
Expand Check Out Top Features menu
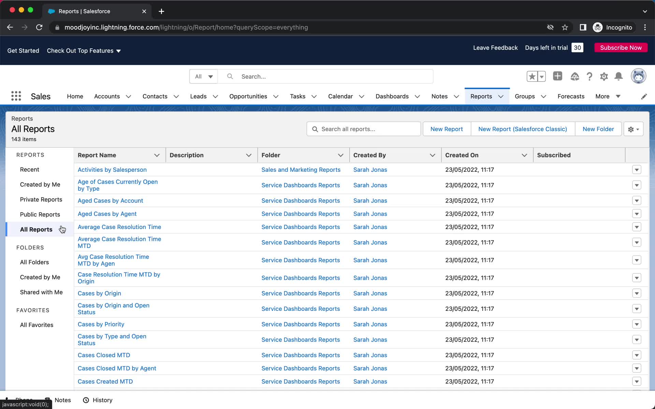tap(84, 51)
